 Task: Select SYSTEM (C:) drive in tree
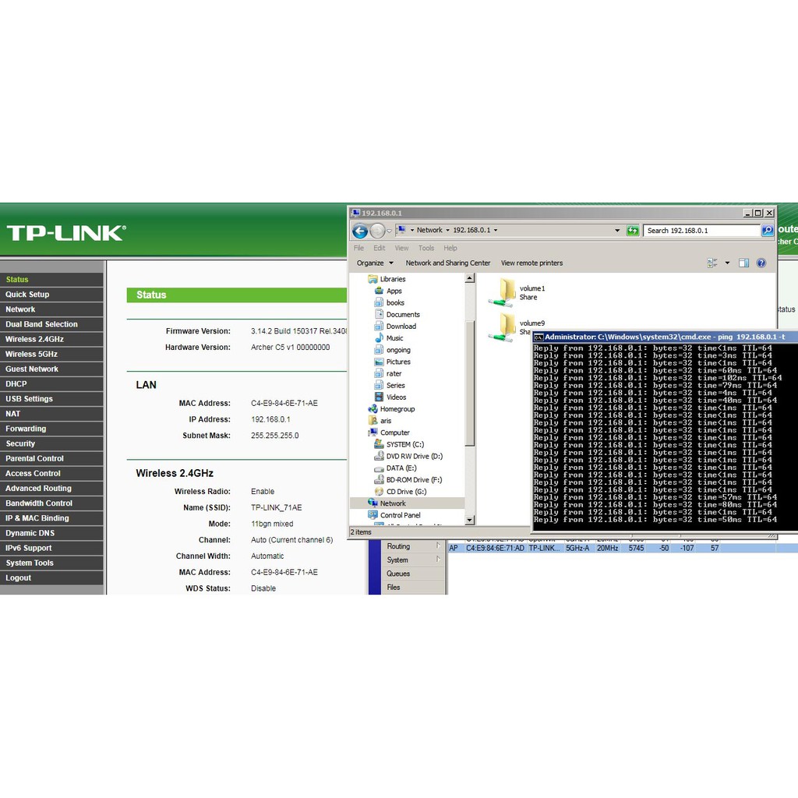click(x=399, y=444)
